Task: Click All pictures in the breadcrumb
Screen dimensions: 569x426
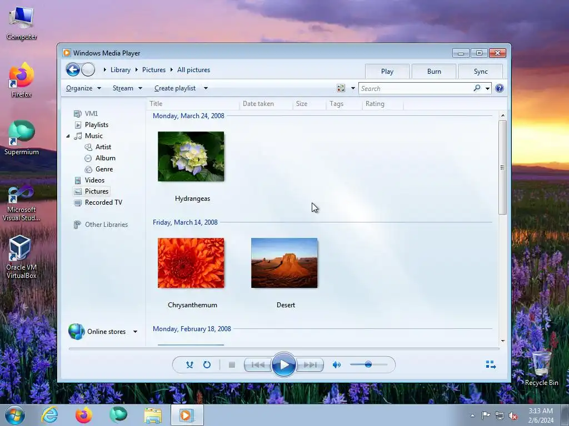Action: tap(193, 70)
